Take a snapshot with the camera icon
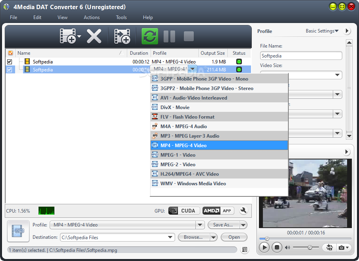359x261 pixels. pyautogui.click(x=342, y=248)
